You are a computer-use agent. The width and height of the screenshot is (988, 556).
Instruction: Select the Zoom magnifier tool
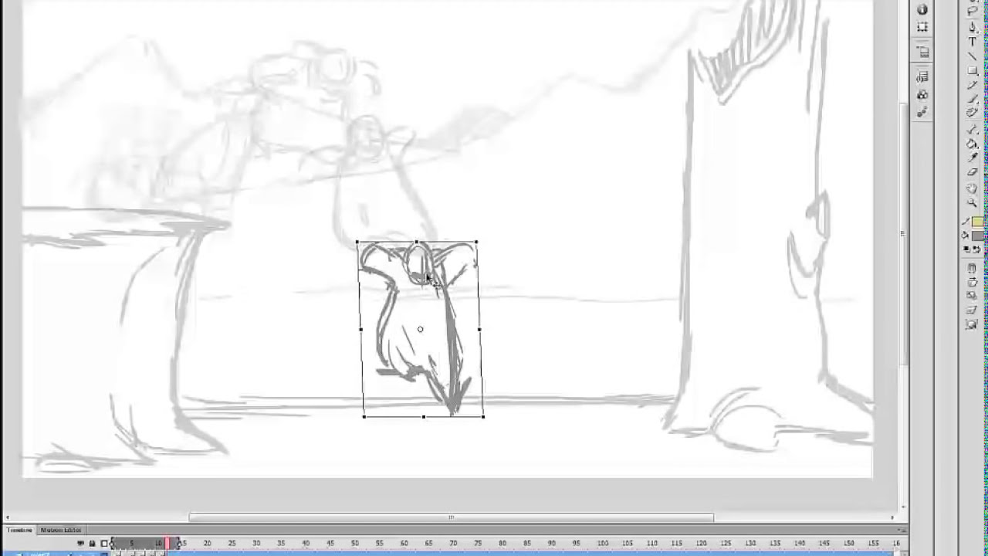(972, 202)
